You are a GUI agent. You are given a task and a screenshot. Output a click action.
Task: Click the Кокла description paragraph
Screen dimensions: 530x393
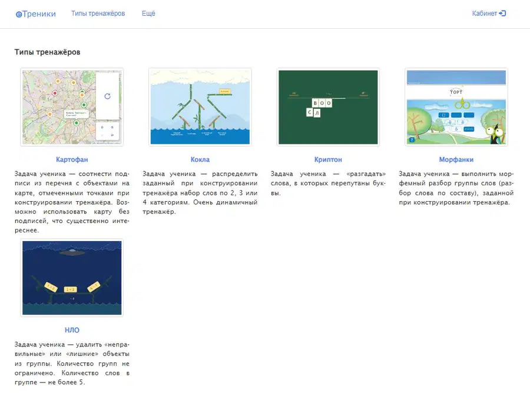pos(200,193)
